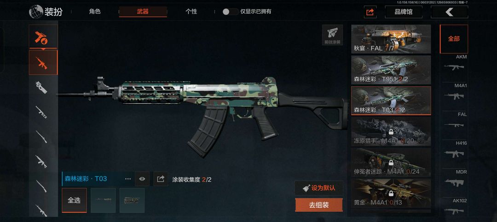Screen dimensions: 497x222
Task: Open the three-dots menu by 森林迷彩·T03
Action: 128,179
